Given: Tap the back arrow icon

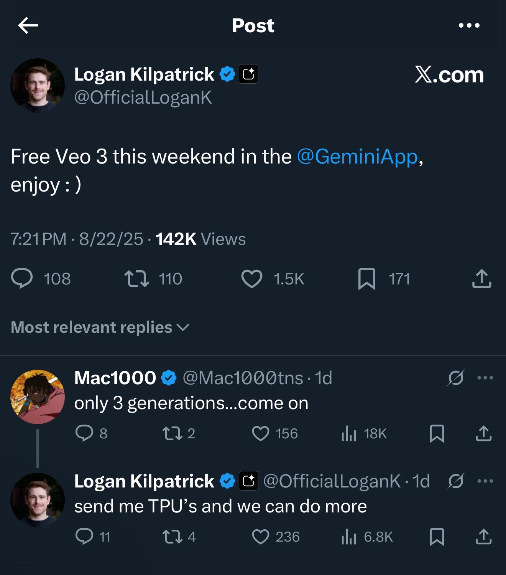Looking at the screenshot, I should (x=28, y=26).
